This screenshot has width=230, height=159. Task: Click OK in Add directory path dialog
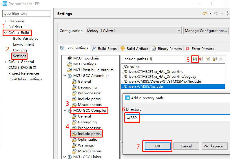coord(158,146)
